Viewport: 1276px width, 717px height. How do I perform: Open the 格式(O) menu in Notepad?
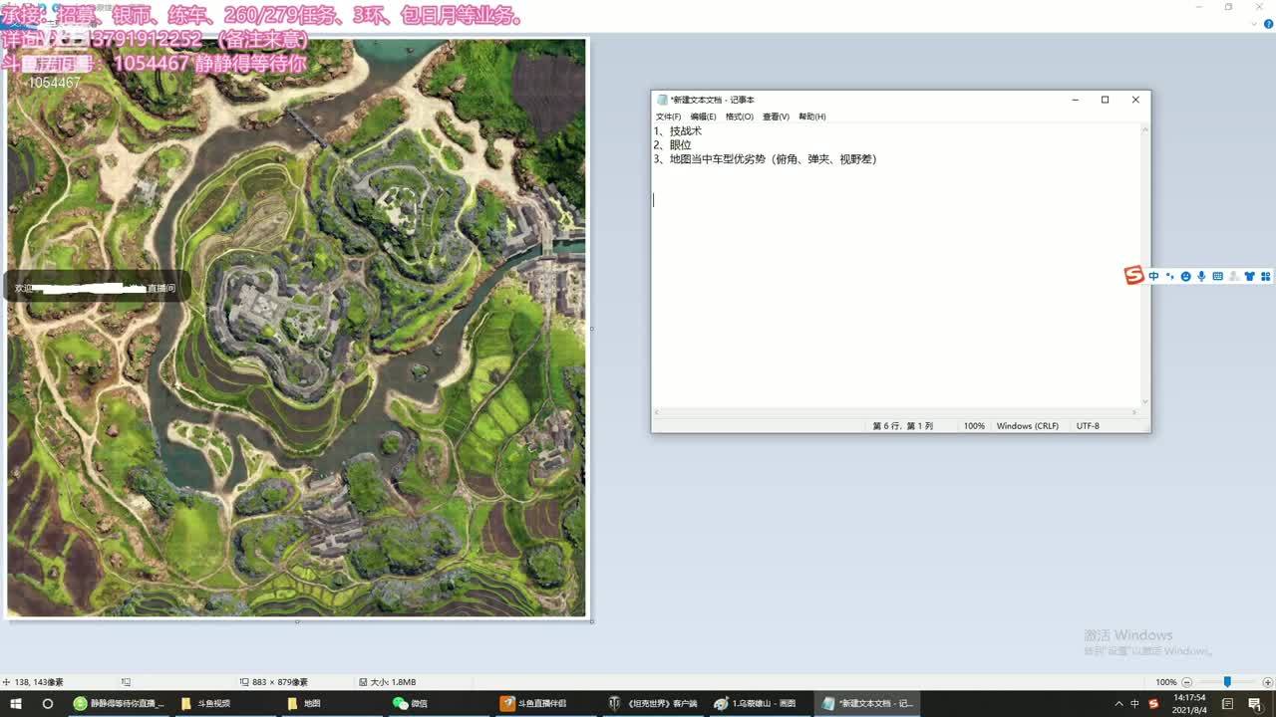coord(739,117)
